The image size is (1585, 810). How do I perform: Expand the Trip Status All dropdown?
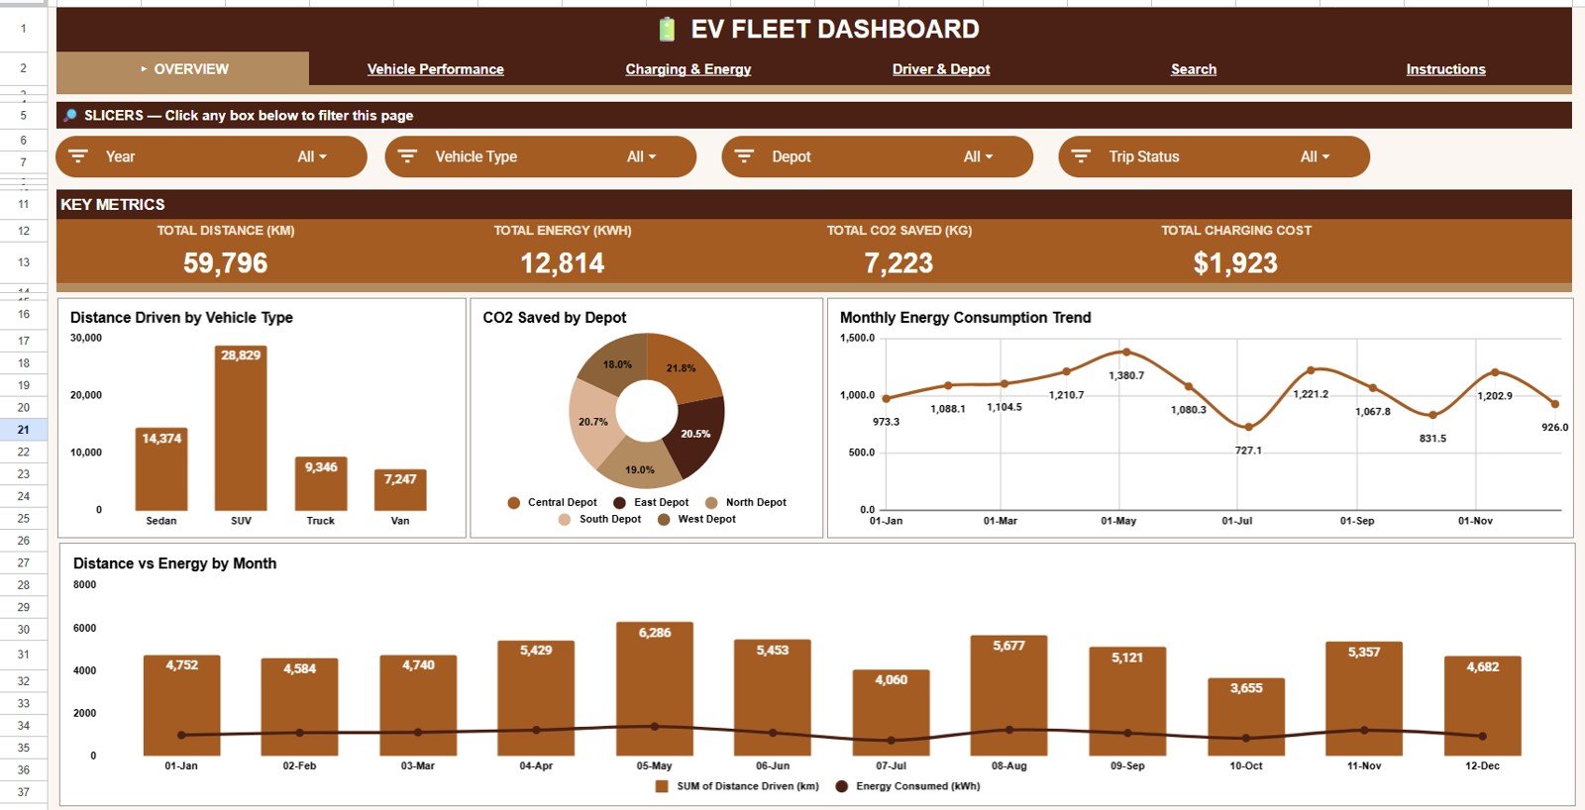1315,156
